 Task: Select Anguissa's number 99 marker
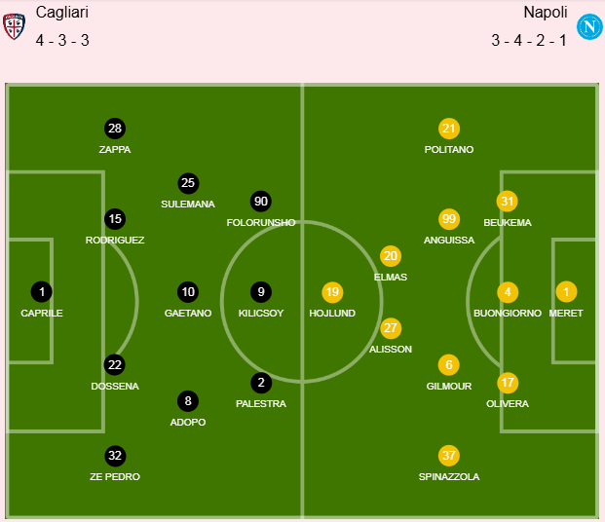tap(449, 218)
